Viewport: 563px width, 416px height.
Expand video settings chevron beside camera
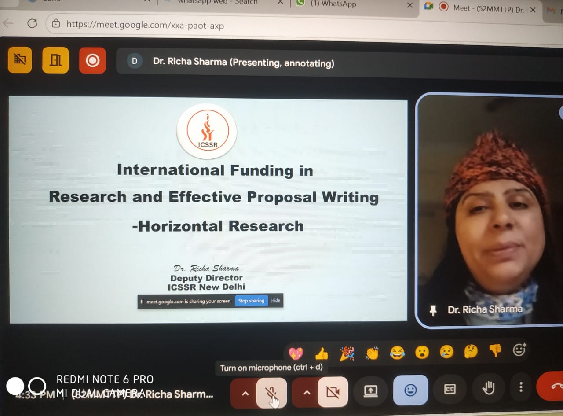(307, 392)
